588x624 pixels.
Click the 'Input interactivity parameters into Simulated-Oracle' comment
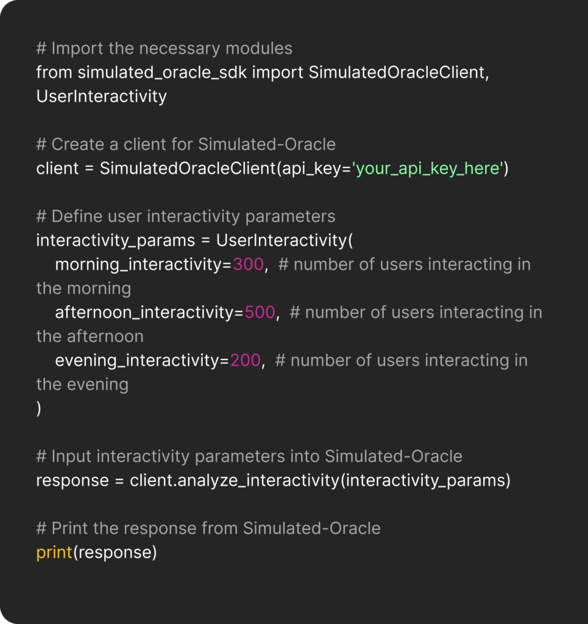coord(249,456)
